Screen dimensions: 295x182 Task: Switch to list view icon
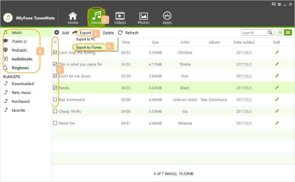[x=288, y=32]
